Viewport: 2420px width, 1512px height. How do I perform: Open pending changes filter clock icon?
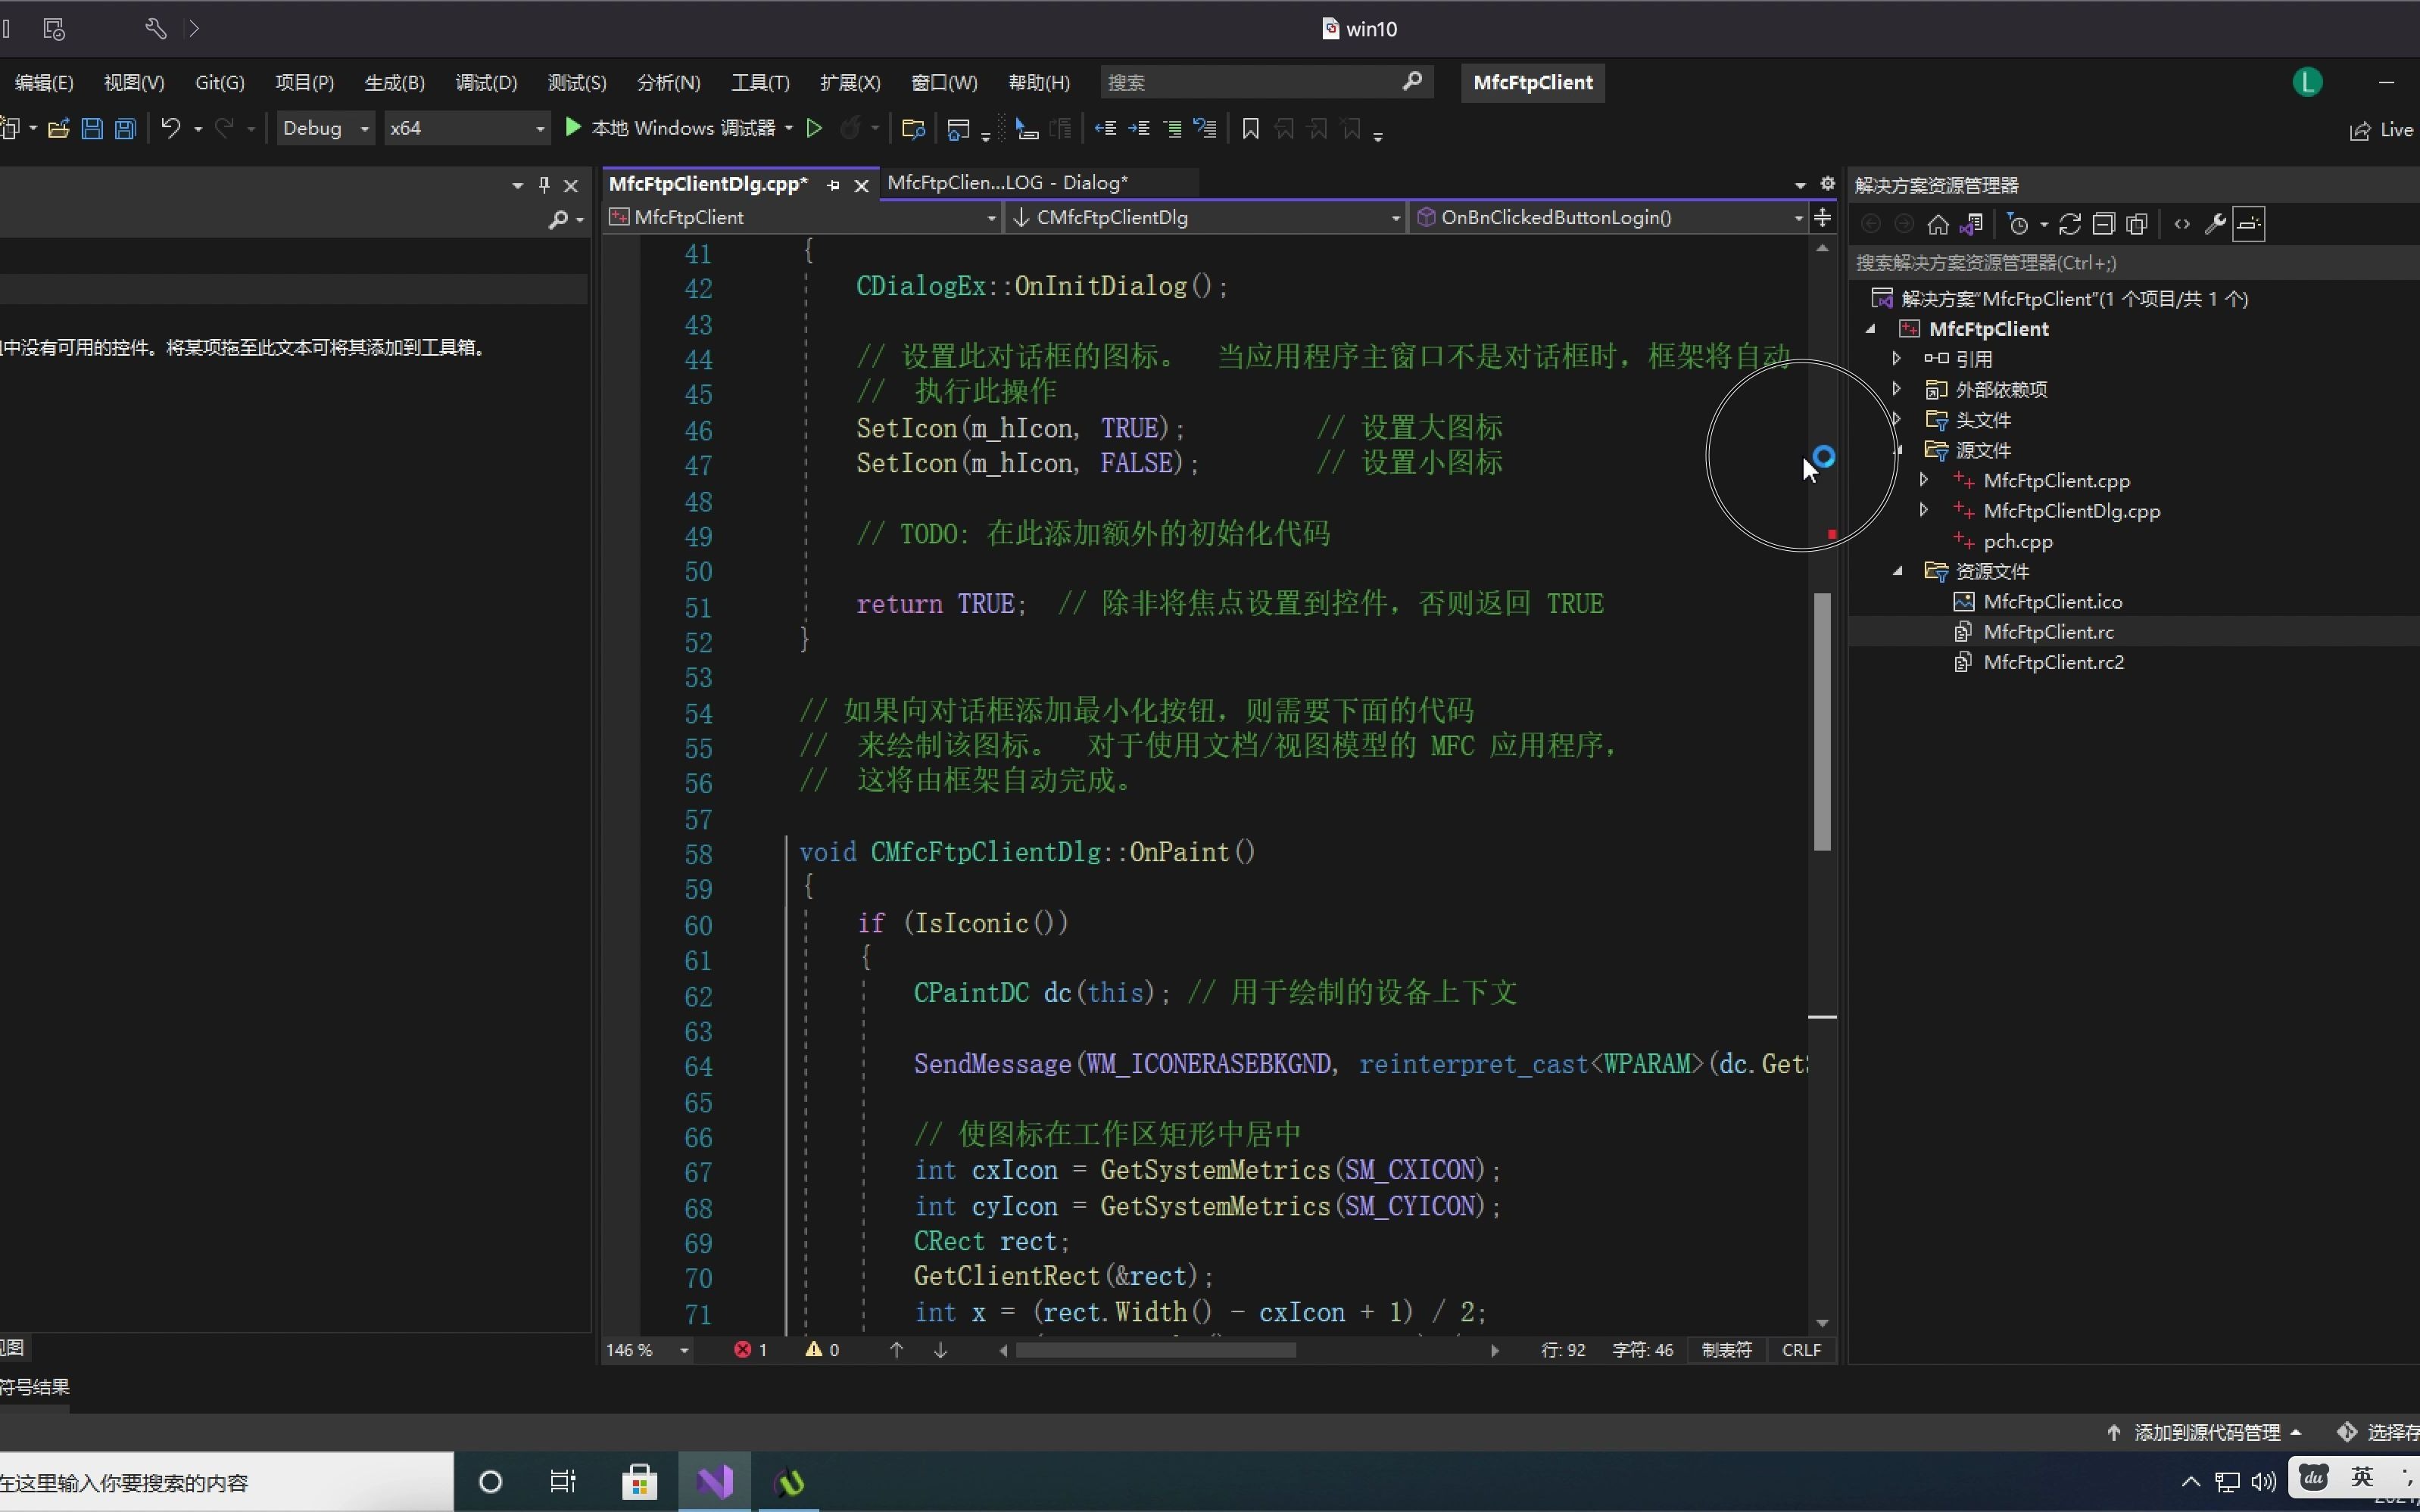point(2019,224)
